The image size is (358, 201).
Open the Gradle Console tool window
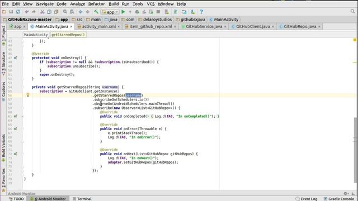(x=339, y=199)
